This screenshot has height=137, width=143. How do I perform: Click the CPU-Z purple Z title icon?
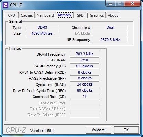[x=5, y=5]
